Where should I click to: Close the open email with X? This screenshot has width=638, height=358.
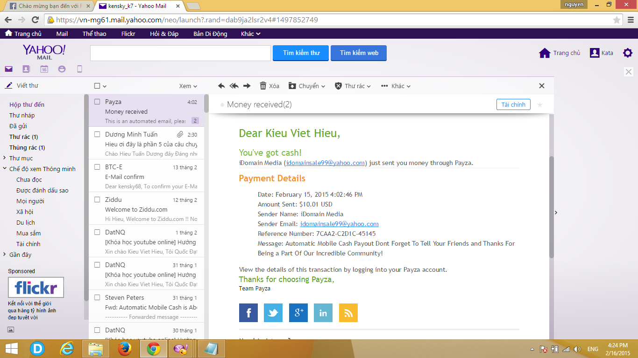[542, 86]
